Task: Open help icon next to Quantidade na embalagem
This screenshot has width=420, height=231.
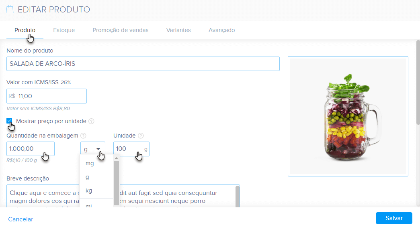Action: pos(83,136)
